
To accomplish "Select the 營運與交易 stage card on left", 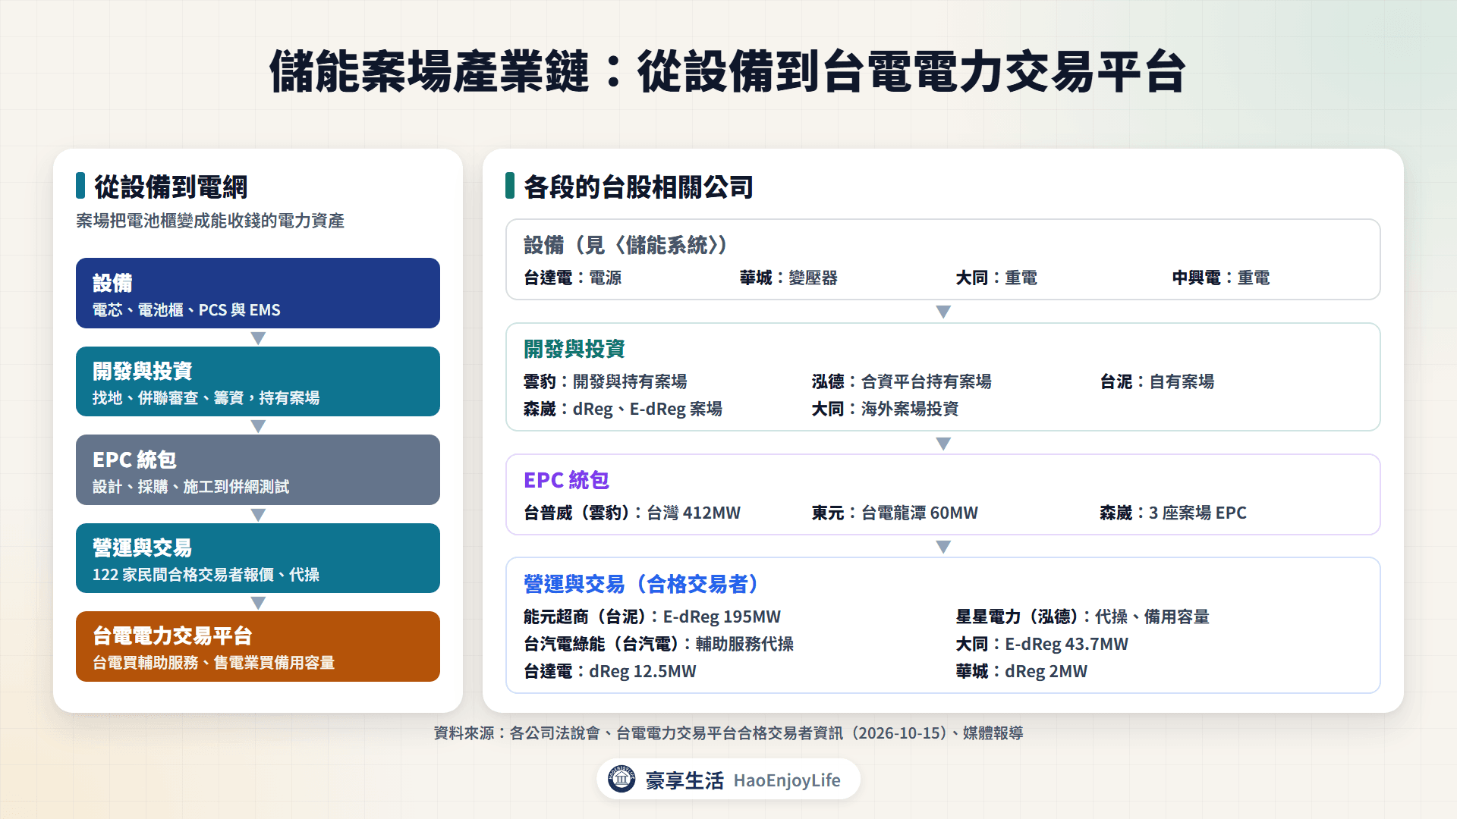I will (x=258, y=558).
